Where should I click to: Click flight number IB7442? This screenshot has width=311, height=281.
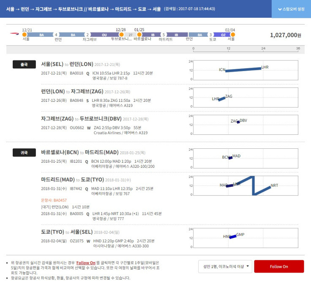[76, 188]
